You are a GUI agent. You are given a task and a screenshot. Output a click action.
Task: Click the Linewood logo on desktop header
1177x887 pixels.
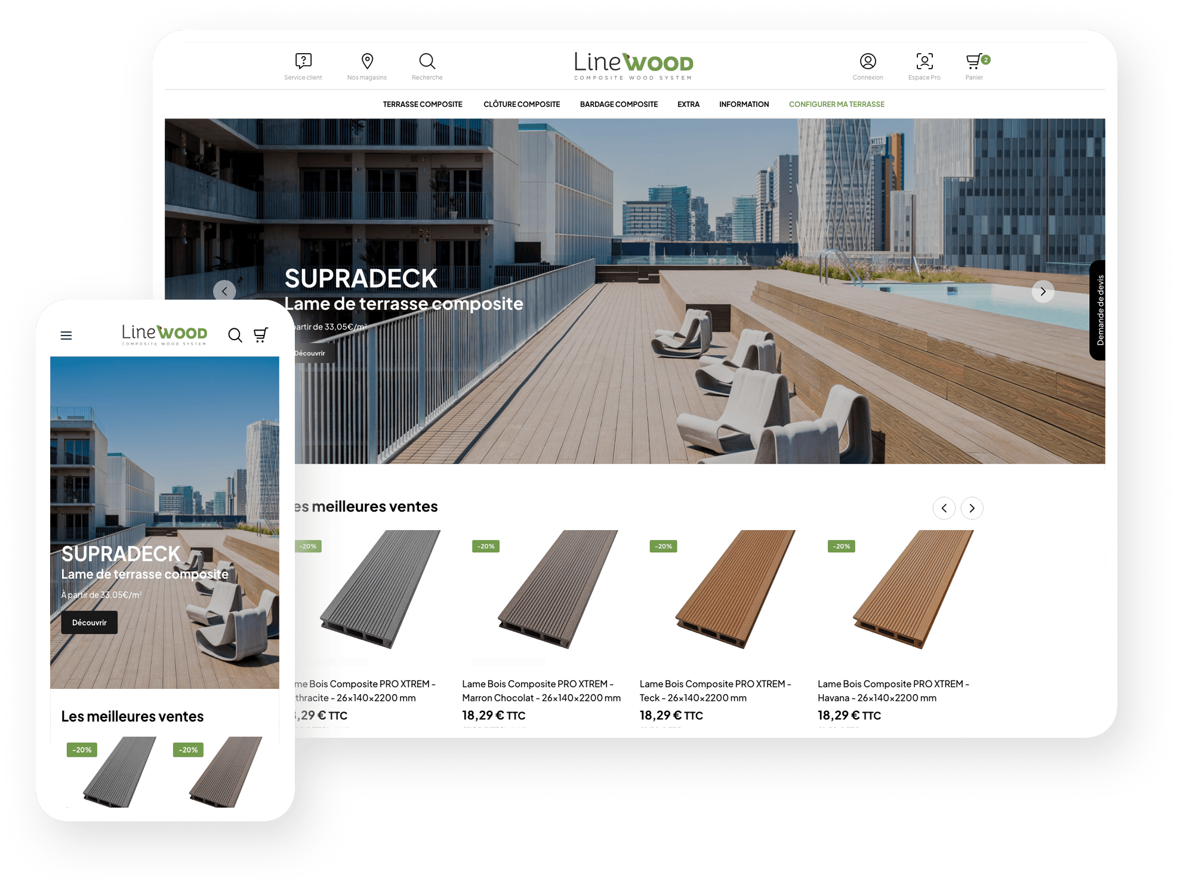[634, 66]
